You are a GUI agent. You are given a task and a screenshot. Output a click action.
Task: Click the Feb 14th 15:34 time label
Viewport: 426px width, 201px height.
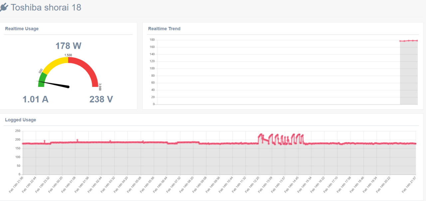[304, 185]
